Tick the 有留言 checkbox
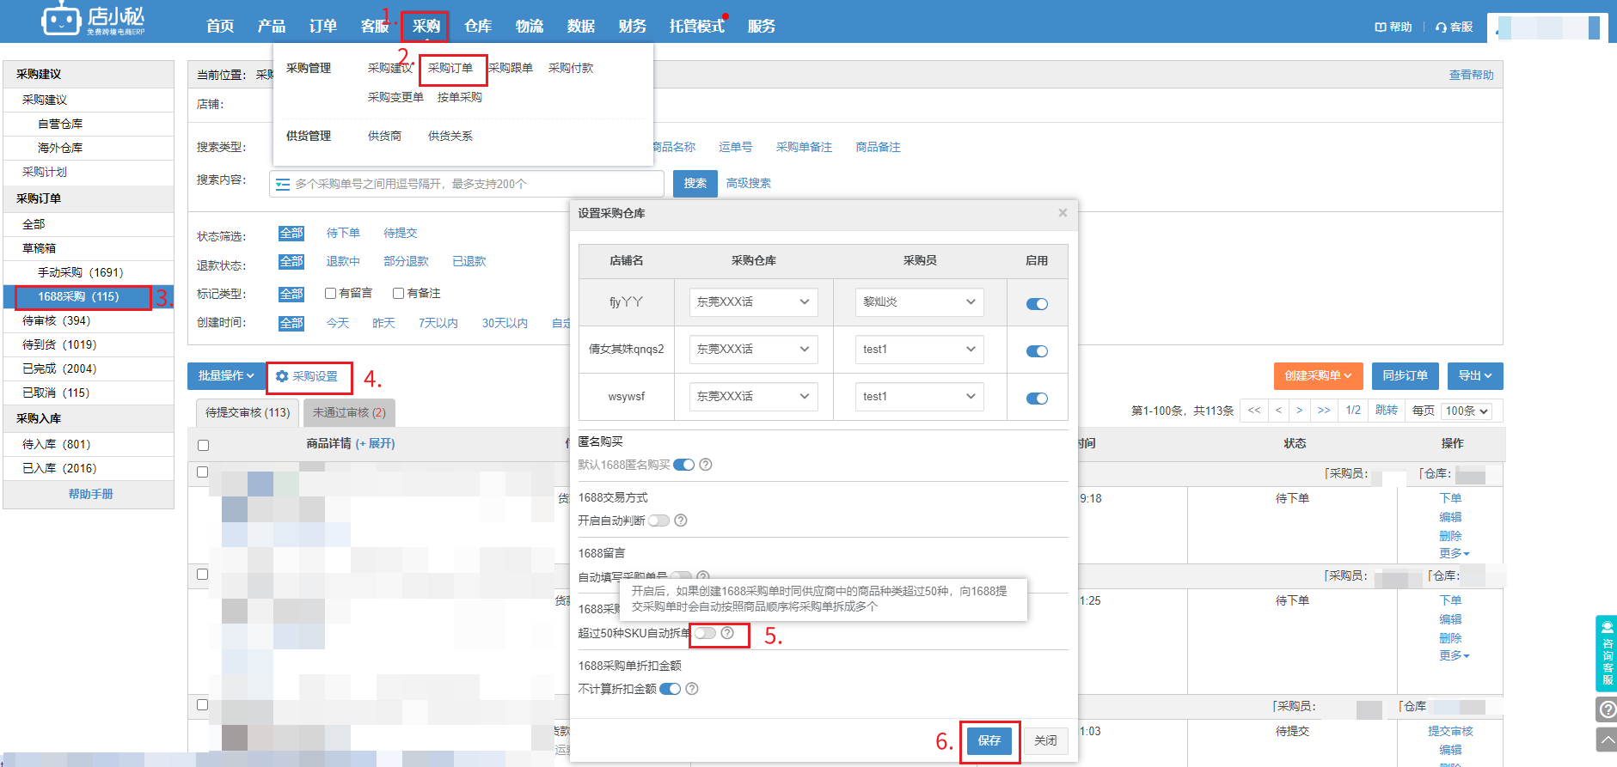The height and width of the screenshot is (767, 1617). point(330,293)
